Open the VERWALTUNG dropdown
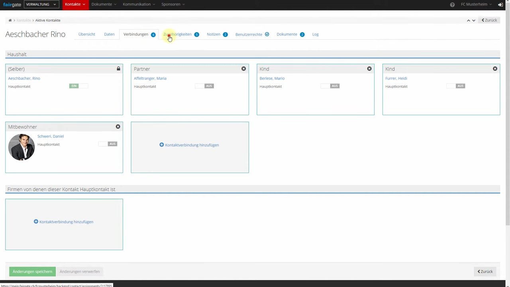 tap(41, 4)
